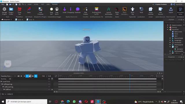Add a track with the plus button
185x104 pixels.
pyautogui.click(x=49, y=79)
